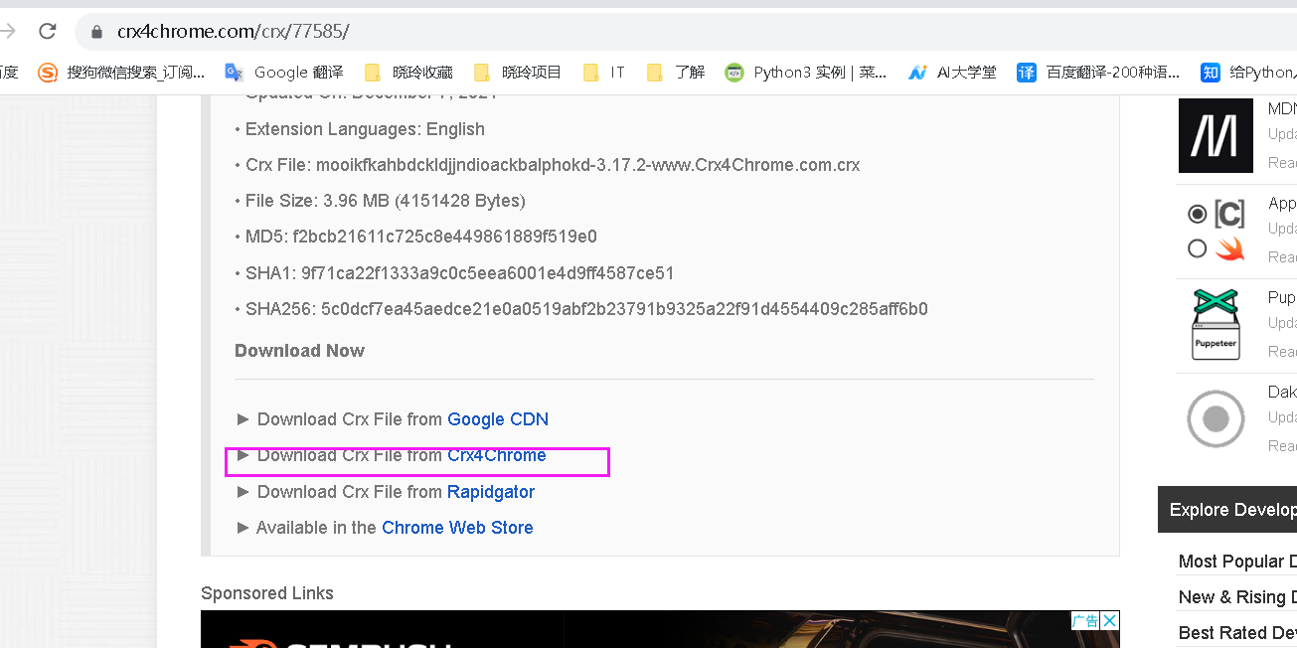Open the Google 翻译 bookmark
Viewport: 1297px width, 648px height.
284,72
